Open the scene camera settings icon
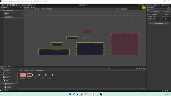 pos(119,9)
